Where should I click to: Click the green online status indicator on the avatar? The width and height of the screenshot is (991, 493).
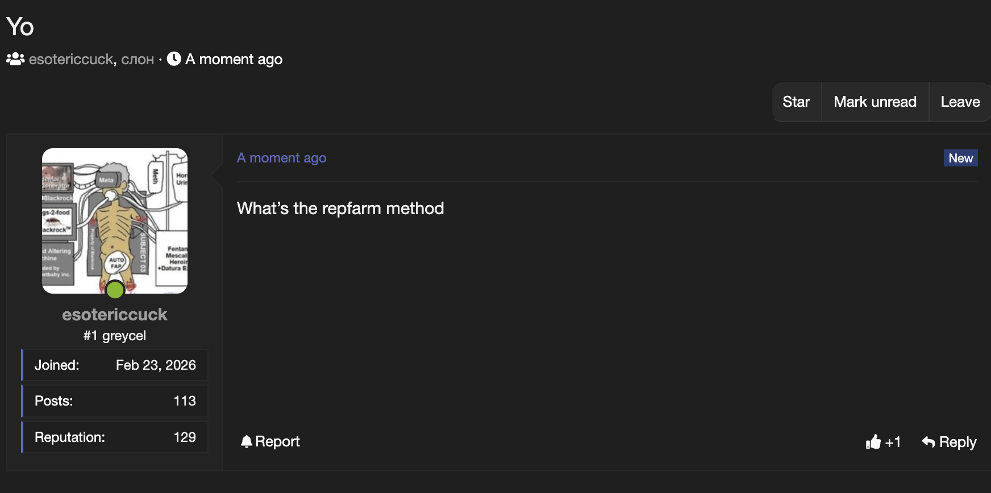click(x=115, y=290)
